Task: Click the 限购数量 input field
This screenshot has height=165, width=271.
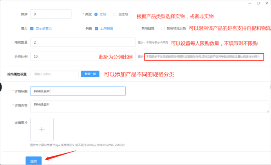Action: pos(83,42)
